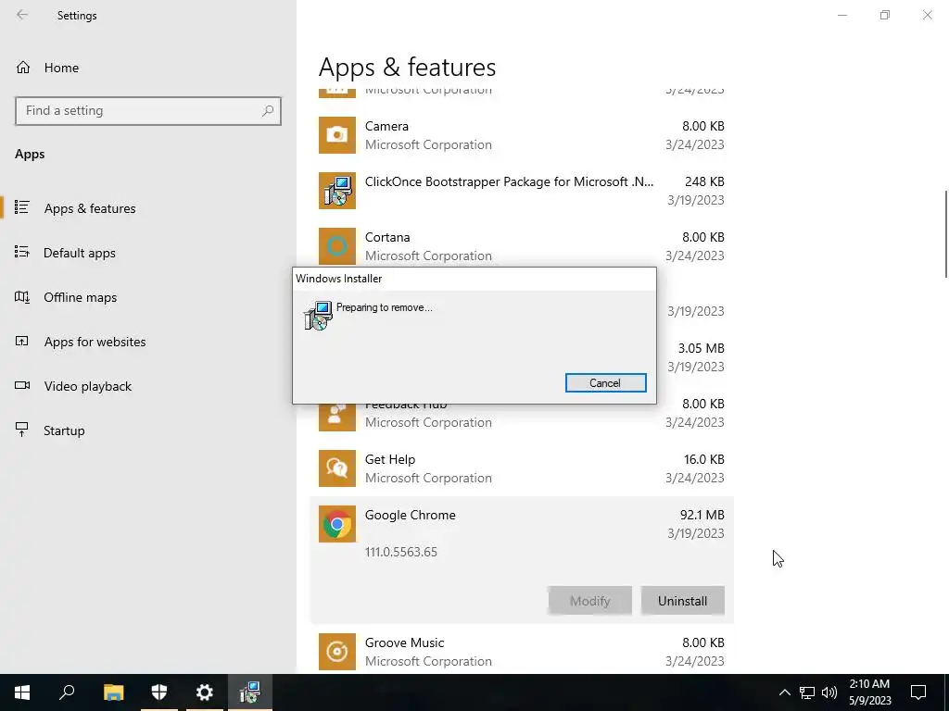
Task: Cancel the Windows Installer removal
Action: pos(605,382)
